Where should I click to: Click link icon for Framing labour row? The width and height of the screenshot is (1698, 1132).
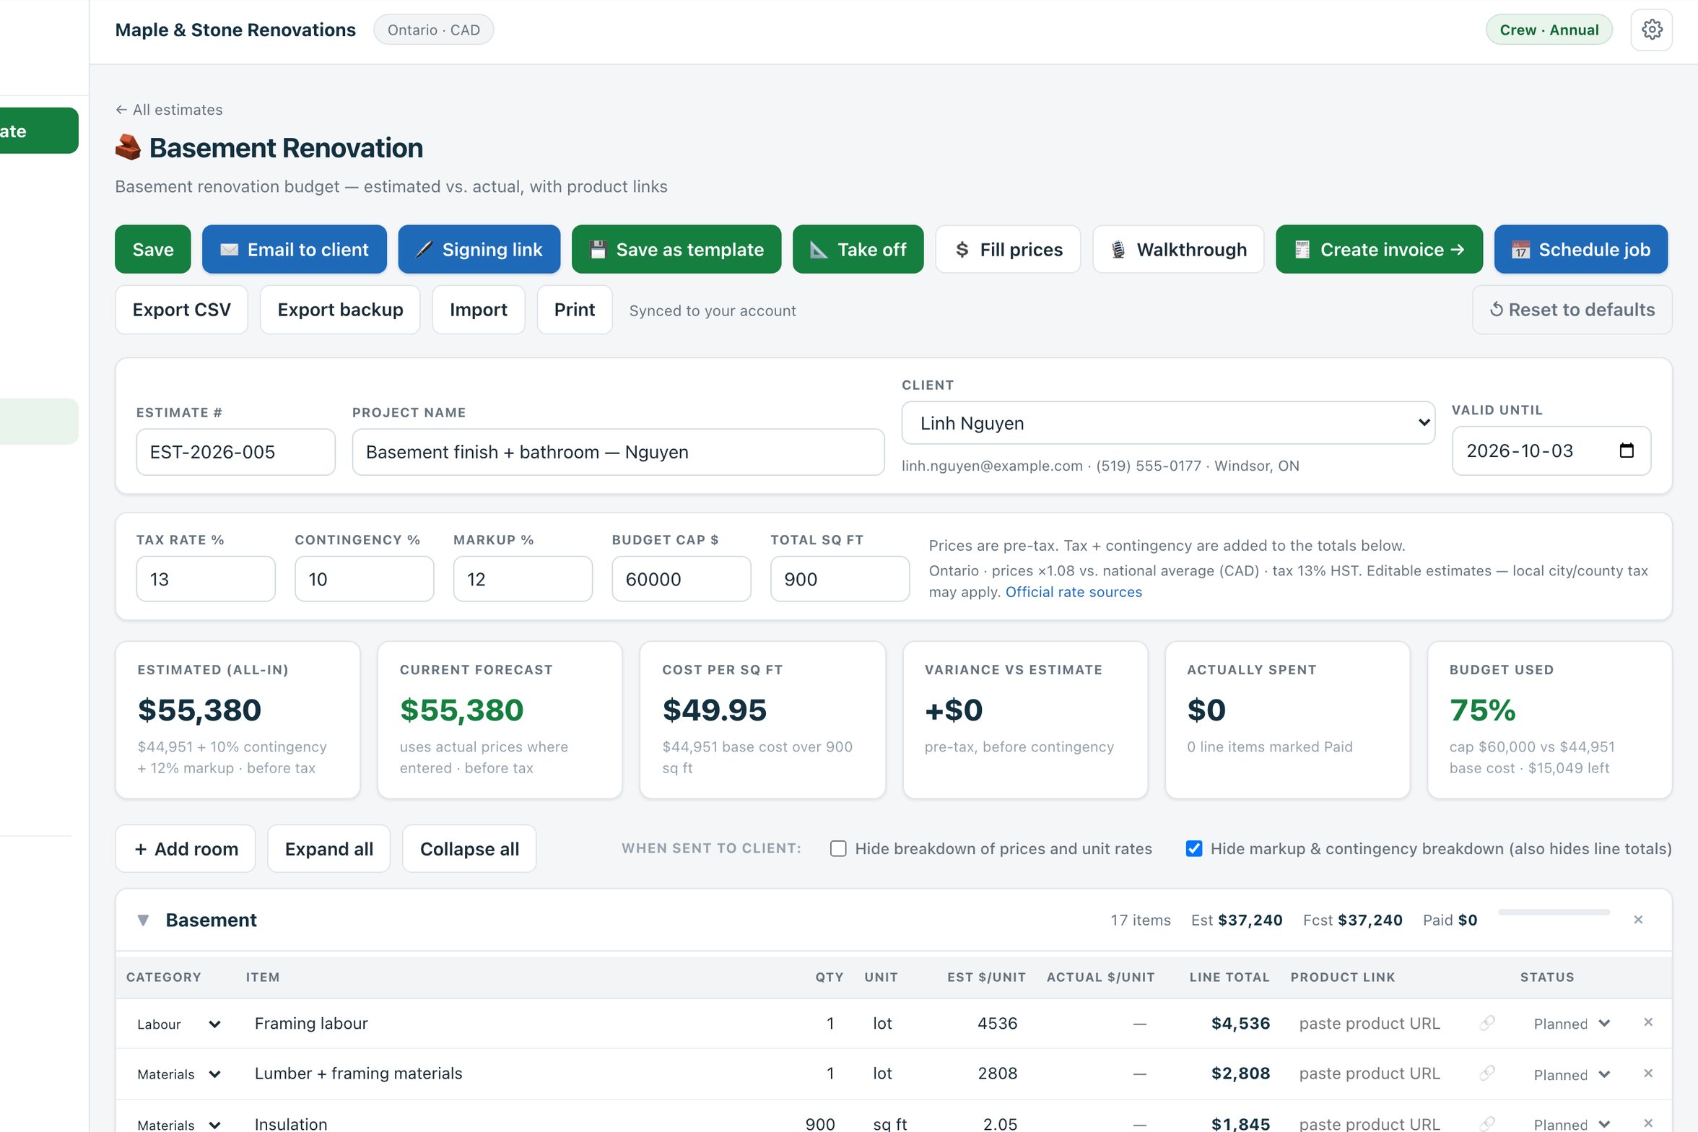point(1486,1023)
